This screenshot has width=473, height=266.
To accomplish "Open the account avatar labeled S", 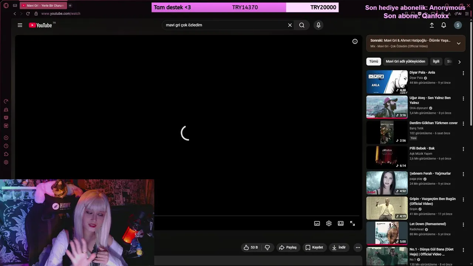I will click(x=458, y=25).
